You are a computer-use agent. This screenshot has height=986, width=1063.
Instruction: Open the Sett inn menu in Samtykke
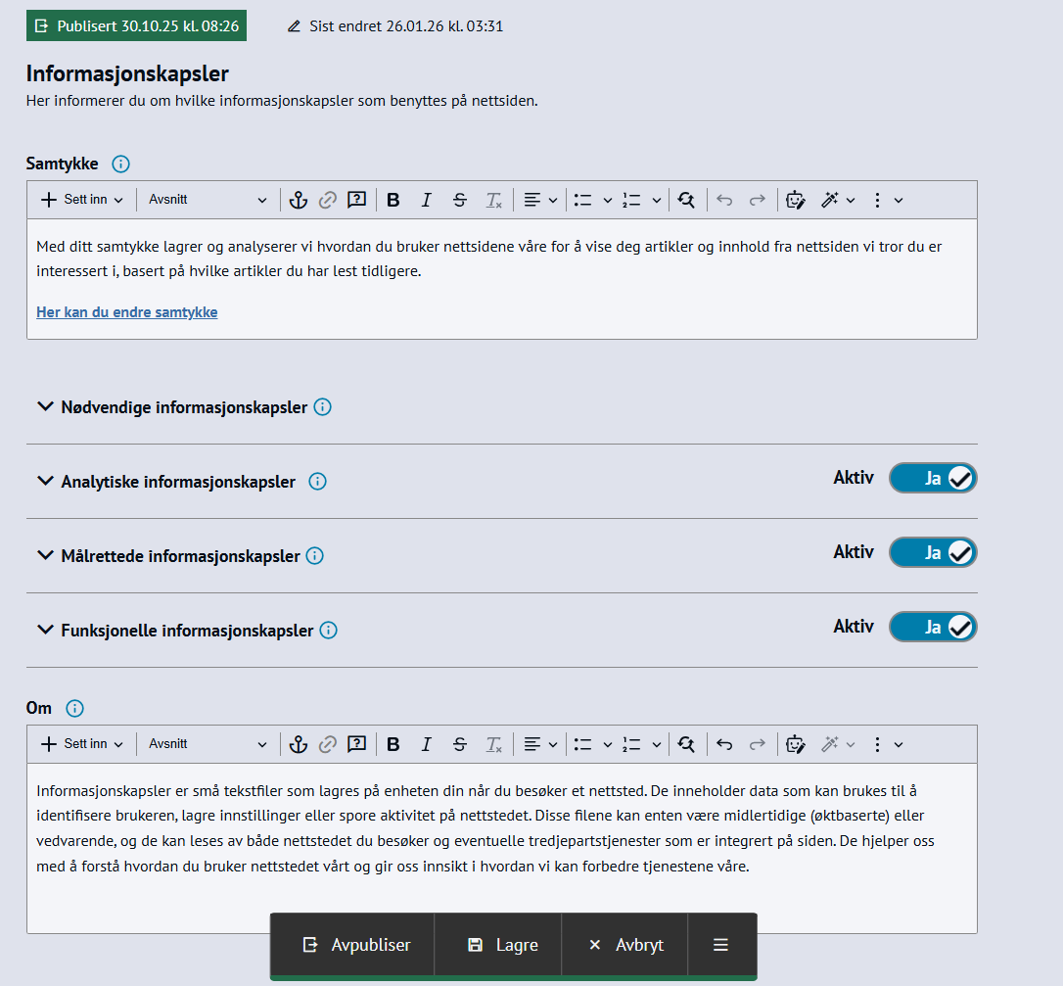82,200
